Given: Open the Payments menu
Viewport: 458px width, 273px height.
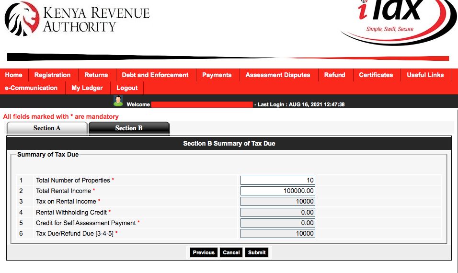Looking at the screenshot, I should point(217,75).
